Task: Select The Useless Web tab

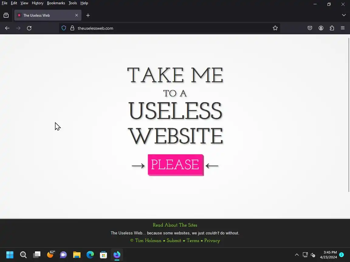Action: tap(48, 15)
